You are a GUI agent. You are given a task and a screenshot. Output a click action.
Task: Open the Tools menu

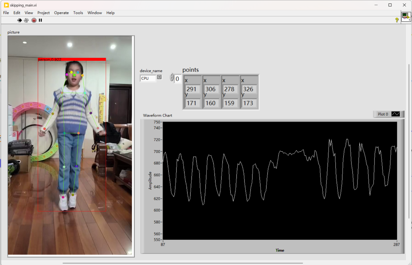click(x=78, y=13)
